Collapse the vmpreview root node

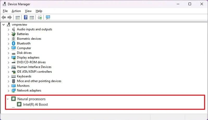click(x=3, y=25)
